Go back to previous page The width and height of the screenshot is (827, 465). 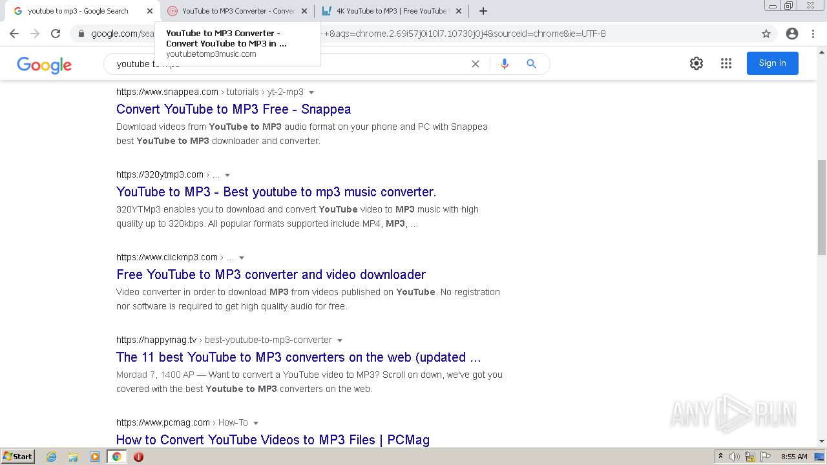(14, 34)
